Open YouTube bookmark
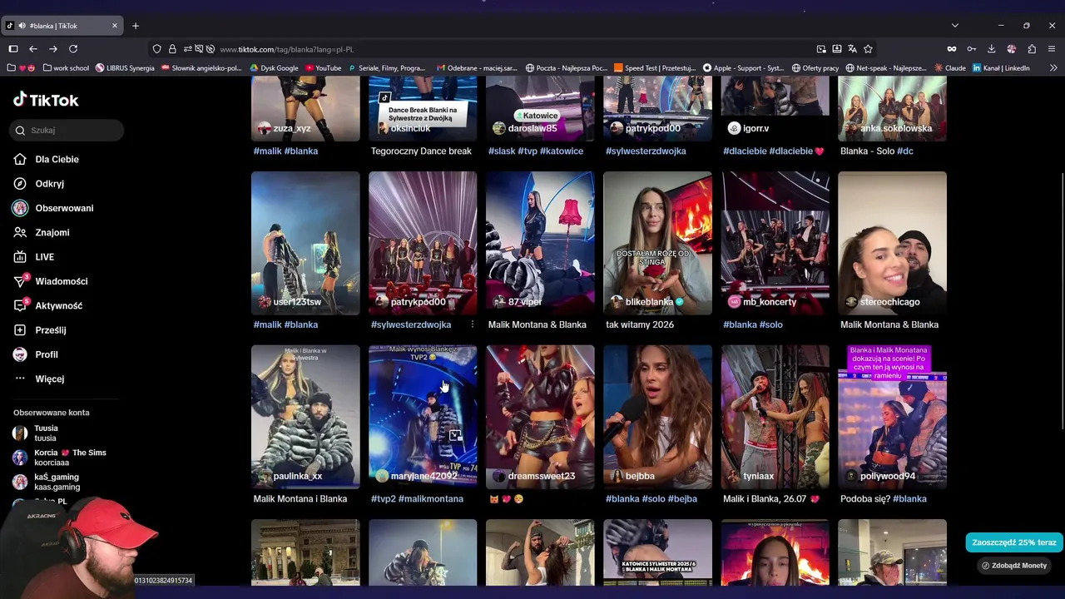 (x=323, y=68)
